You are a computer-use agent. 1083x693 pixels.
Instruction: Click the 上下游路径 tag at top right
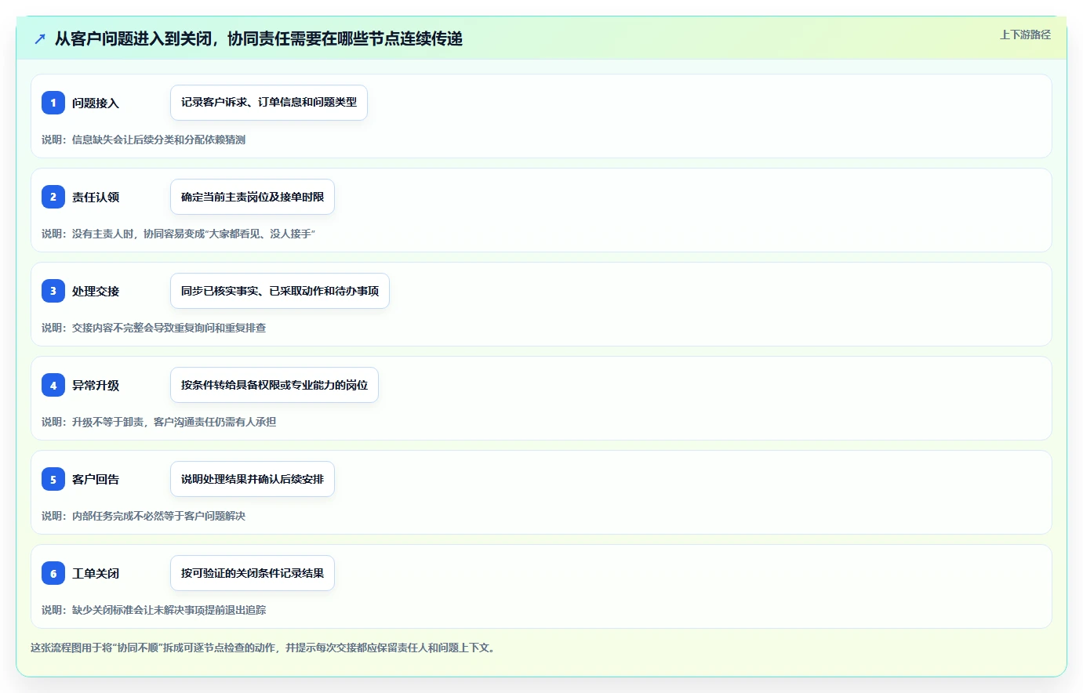coord(1025,34)
